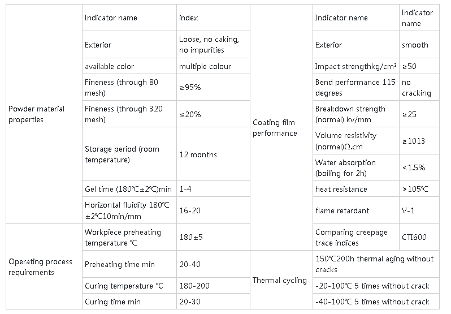Select the "Loose, no caking, no impurities" cell
Viewport: 451px width, 314px height.
(x=209, y=45)
